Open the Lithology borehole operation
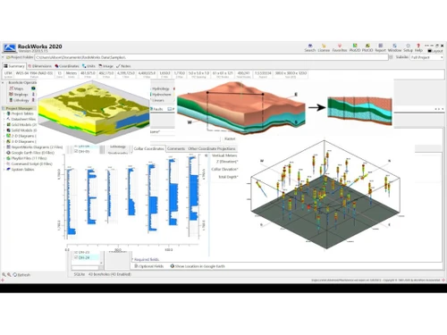Screen dimensions: 447x335 tap(19, 100)
